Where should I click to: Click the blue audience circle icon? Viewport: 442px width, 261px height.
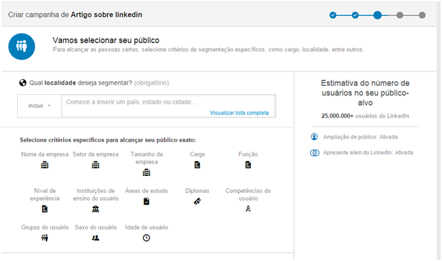(x=22, y=47)
